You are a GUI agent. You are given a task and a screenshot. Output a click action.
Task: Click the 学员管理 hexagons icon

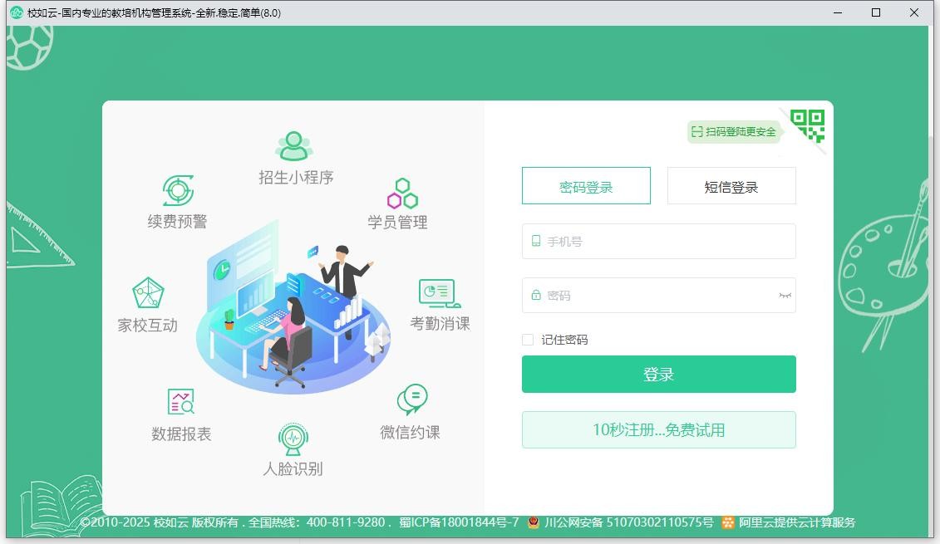tap(402, 193)
